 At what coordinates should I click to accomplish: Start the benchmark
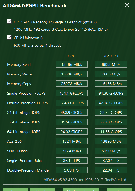click(81, 189)
